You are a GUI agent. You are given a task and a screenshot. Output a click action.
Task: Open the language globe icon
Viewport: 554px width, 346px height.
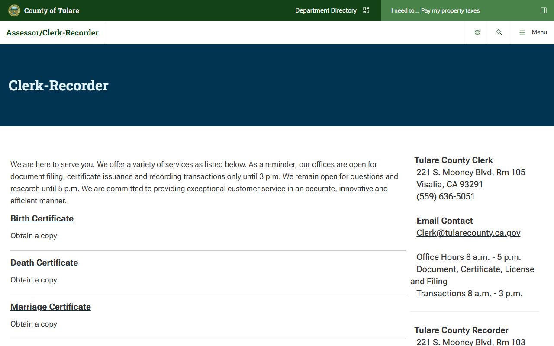[x=477, y=32]
